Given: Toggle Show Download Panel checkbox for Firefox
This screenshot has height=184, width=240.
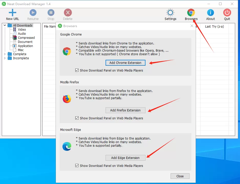Looking at the screenshot, I should pos(77,118).
